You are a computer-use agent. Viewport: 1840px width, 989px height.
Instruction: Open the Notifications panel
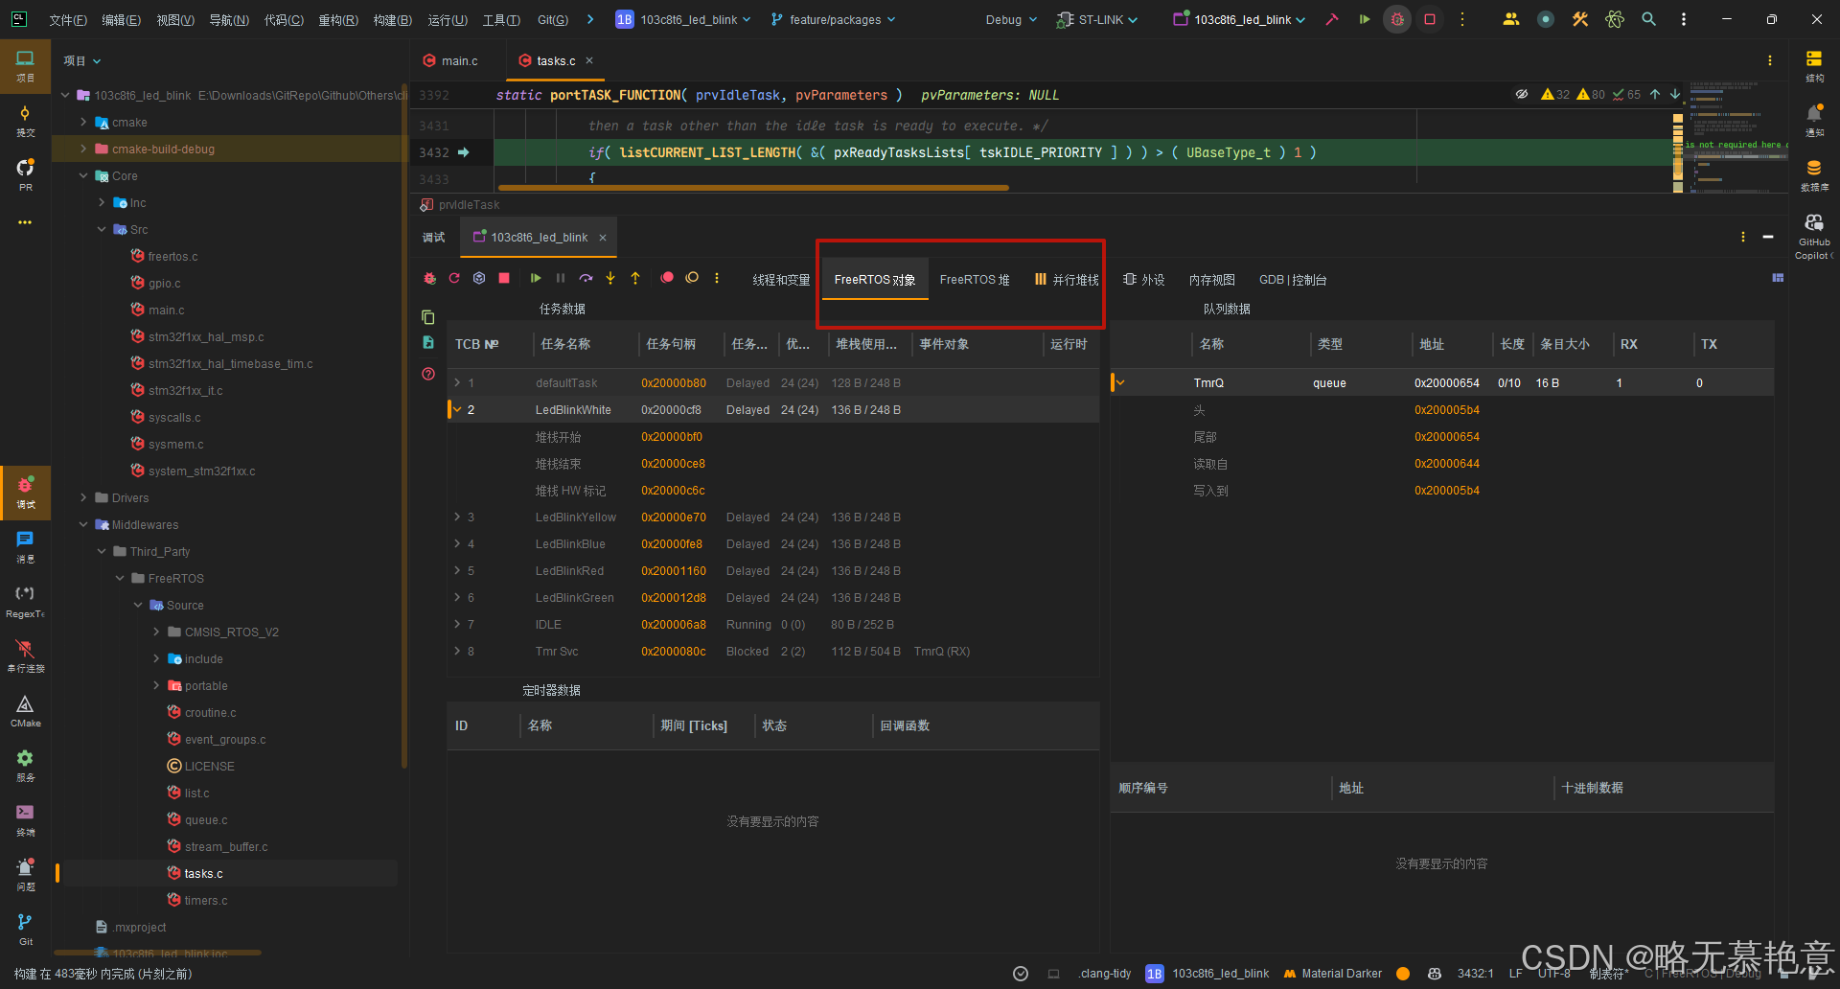(1814, 121)
